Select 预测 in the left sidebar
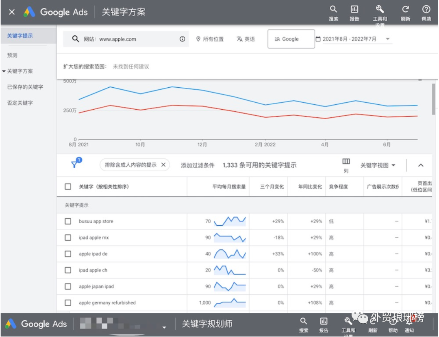Image resolution: width=439 pixels, height=337 pixels. coord(12,55)
